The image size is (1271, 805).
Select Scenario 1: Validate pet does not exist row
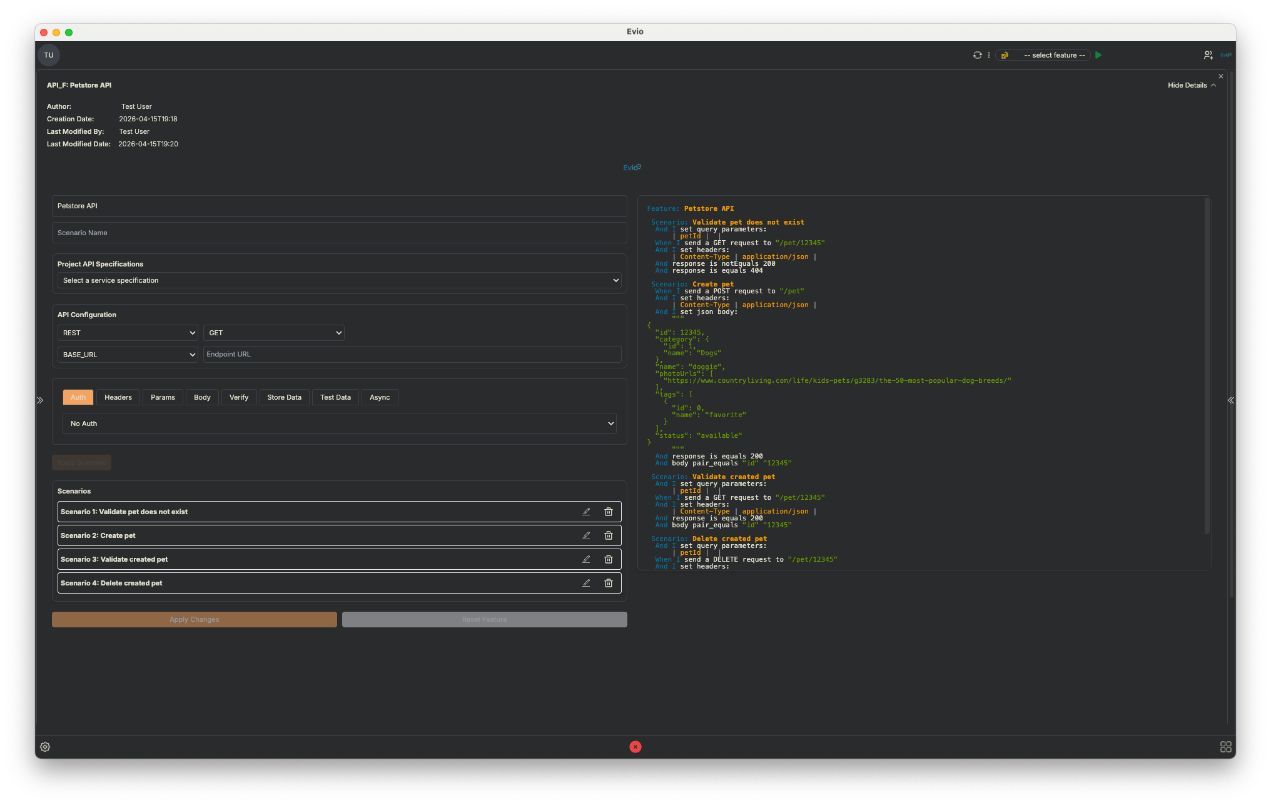(340, 512)
